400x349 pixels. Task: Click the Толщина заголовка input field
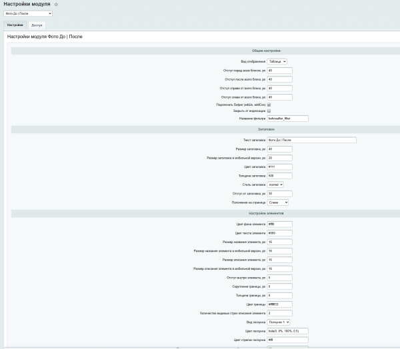click(279, 176)
